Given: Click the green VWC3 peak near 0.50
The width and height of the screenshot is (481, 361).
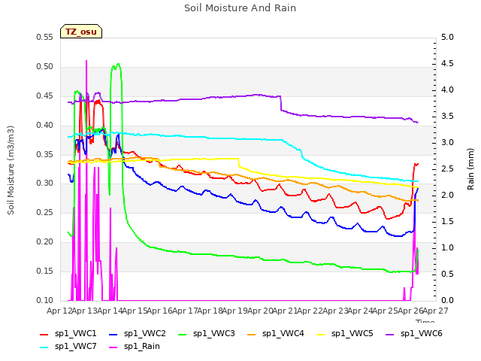Looking at the screenshot, I should click(118, 64).
